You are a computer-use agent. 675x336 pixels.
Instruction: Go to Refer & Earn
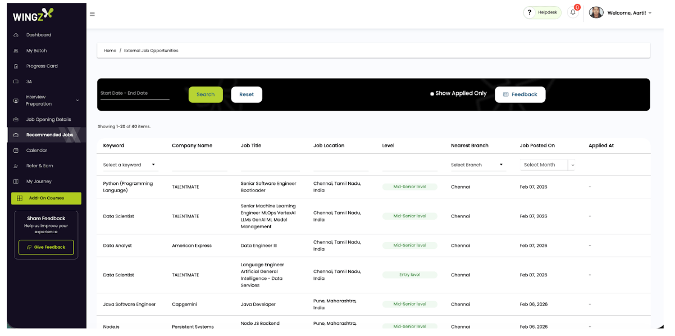pyautogui.click(x=40, y=166)
